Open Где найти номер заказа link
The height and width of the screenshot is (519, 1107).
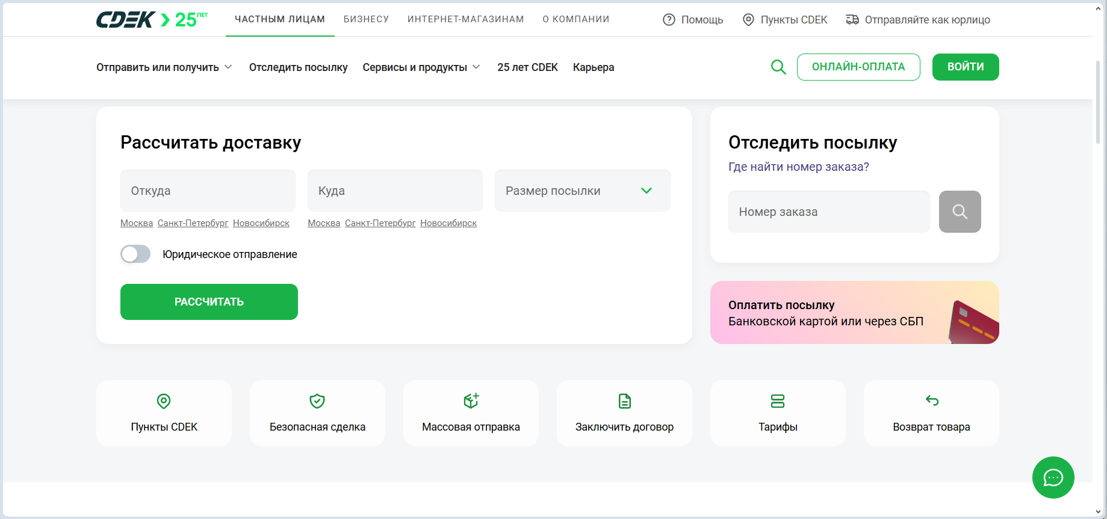(799, 167)
